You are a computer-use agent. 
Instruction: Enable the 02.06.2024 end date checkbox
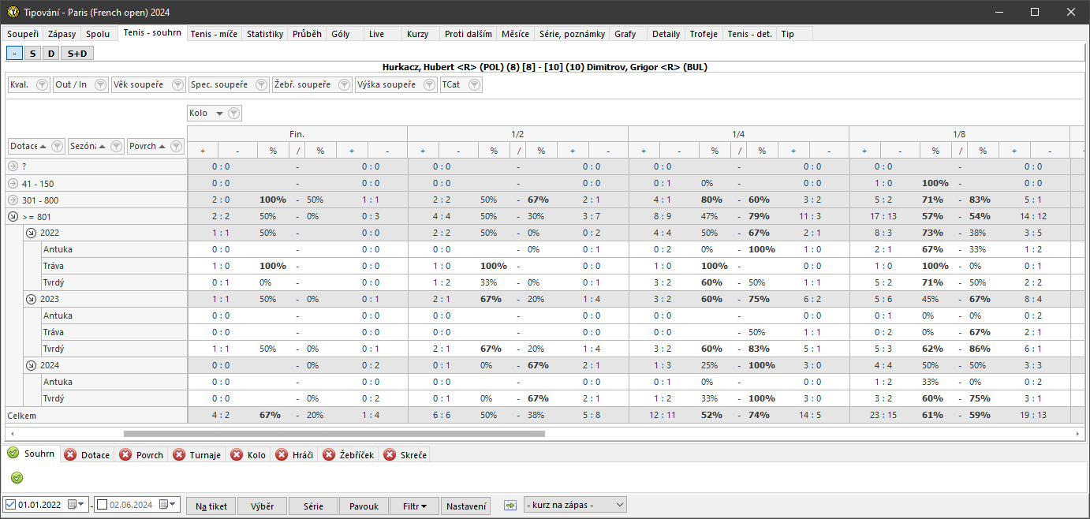pos(102,506)
